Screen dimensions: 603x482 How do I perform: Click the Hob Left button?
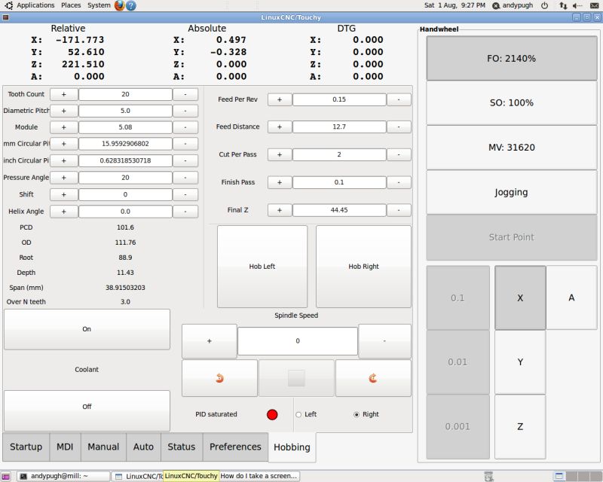coord(264,266)
